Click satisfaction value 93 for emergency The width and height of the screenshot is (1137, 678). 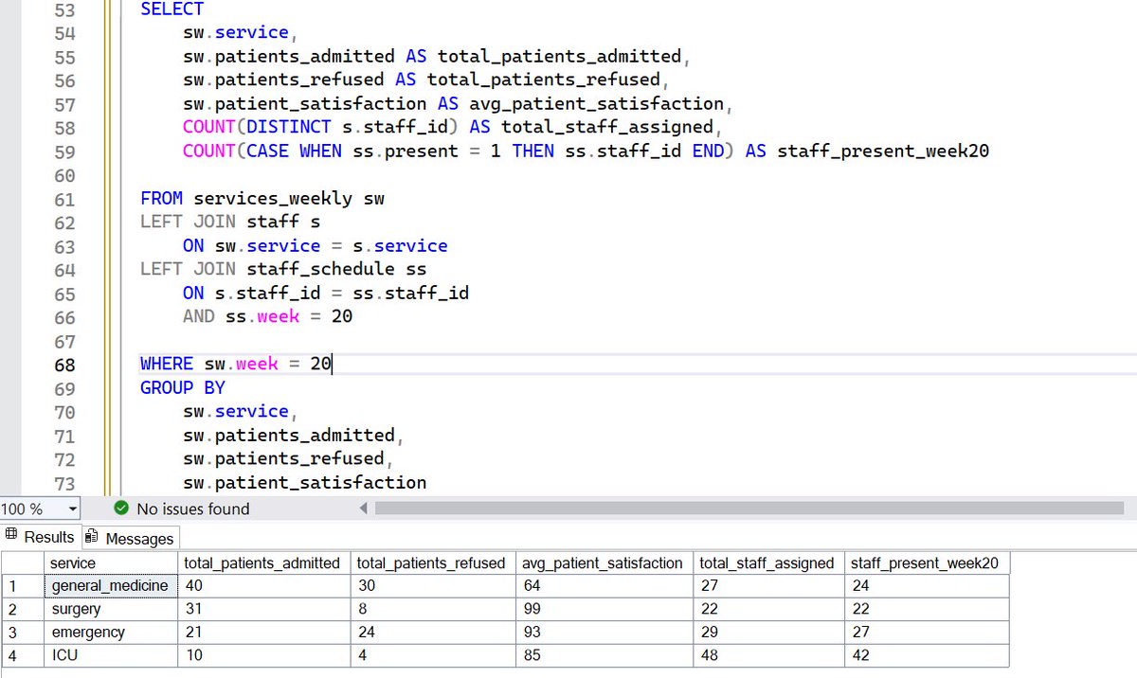(605, 632)
